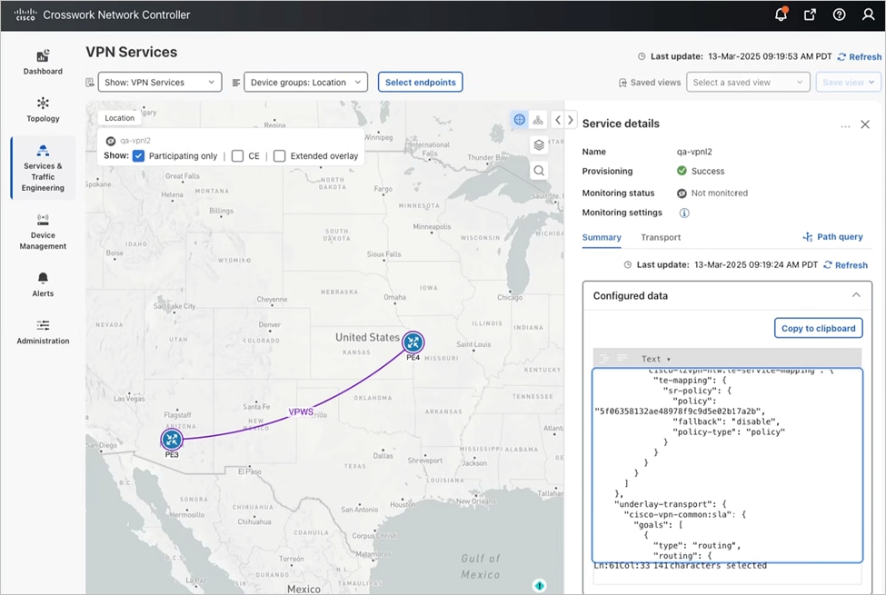
Task: Open the Alerts panel from the sidebar
Action: pyautogui.click(x=42, y=286)
